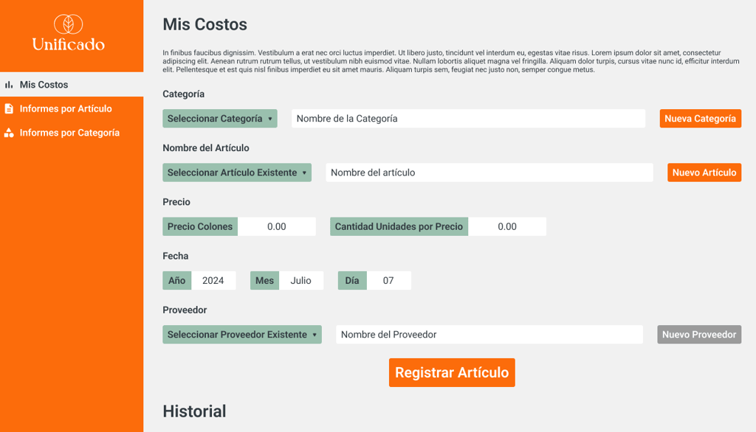
Task: Click the Nombre del artículo text field
Action: 489,173
